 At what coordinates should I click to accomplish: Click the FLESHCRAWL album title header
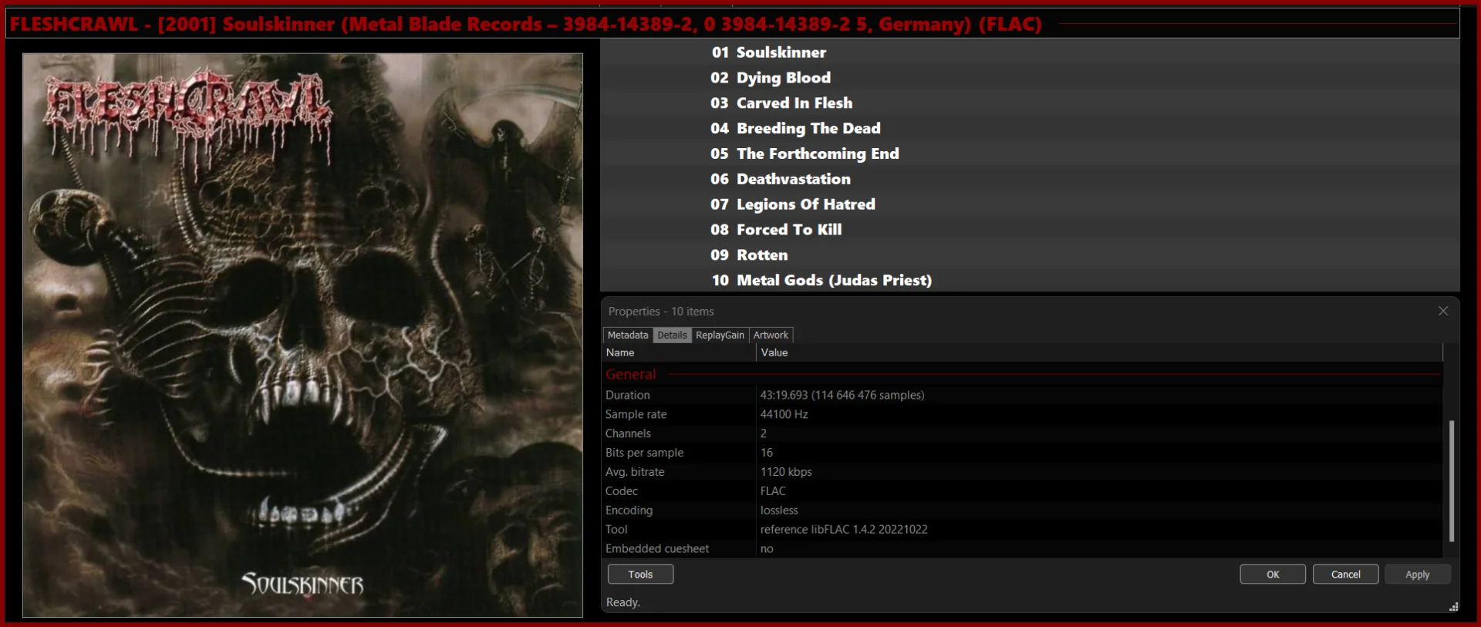click(525, 24)
